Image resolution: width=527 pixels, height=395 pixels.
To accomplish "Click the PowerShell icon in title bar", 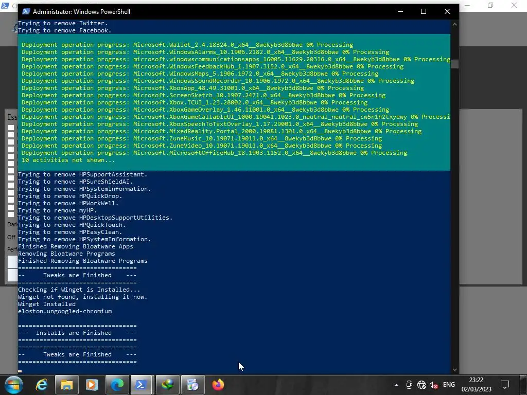I will click(x=26, y=11).
